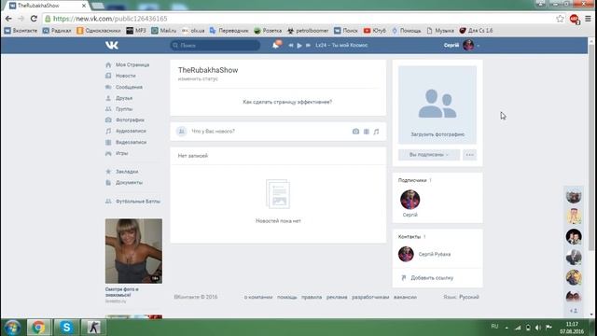The height and width of the screenshot is (336, 597).
Task: Open the Розетка bookmark
Action: (x=268, y=31)
